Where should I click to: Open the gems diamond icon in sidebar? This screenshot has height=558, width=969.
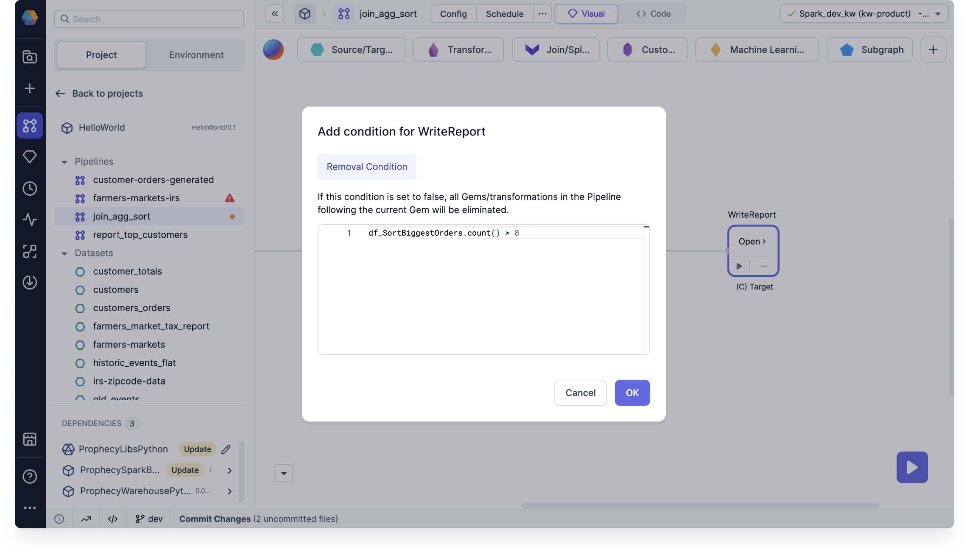coord(30,157)
